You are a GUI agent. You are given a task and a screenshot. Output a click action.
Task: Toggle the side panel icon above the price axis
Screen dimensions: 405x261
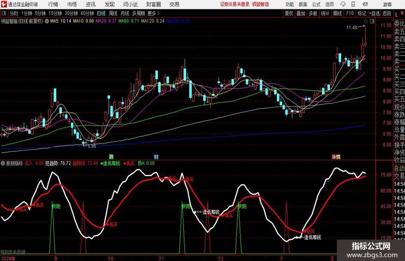372,21
